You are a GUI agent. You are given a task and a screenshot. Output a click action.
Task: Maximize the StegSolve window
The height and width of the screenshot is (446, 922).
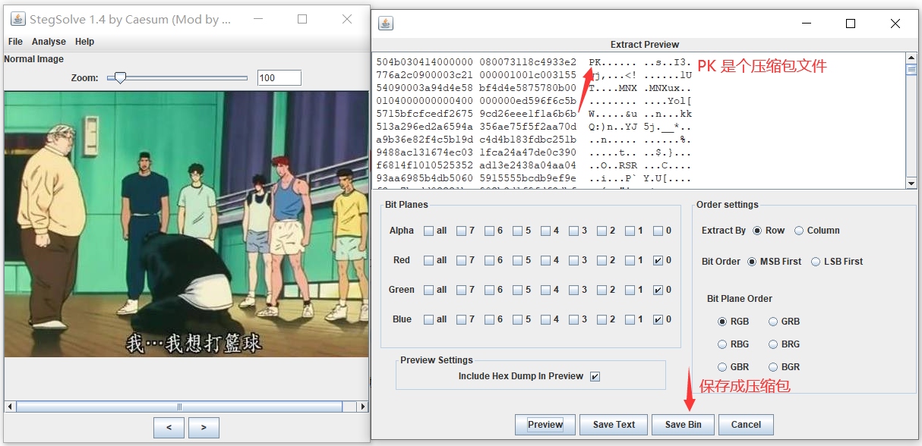click(x=302, y=20)
